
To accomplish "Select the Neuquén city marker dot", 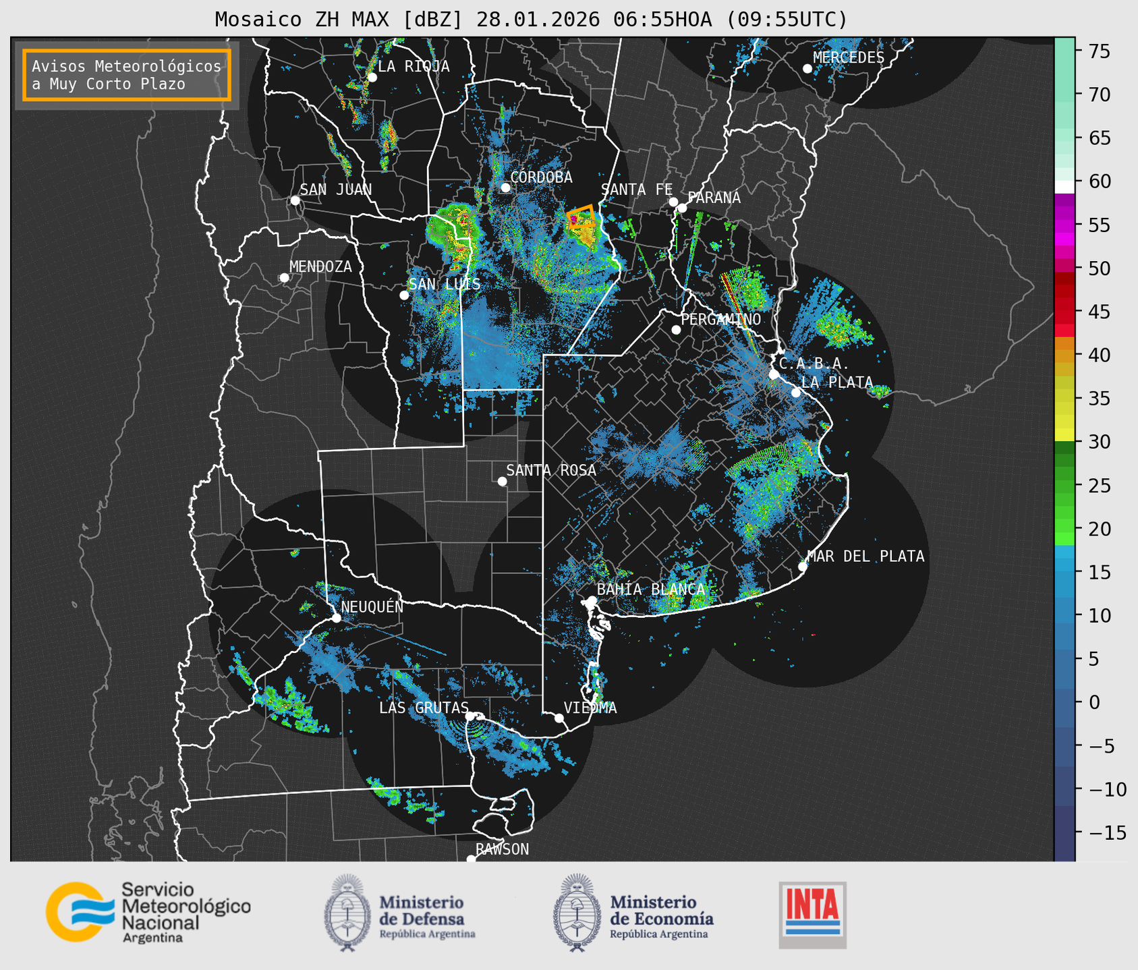I will click(337, 618).
